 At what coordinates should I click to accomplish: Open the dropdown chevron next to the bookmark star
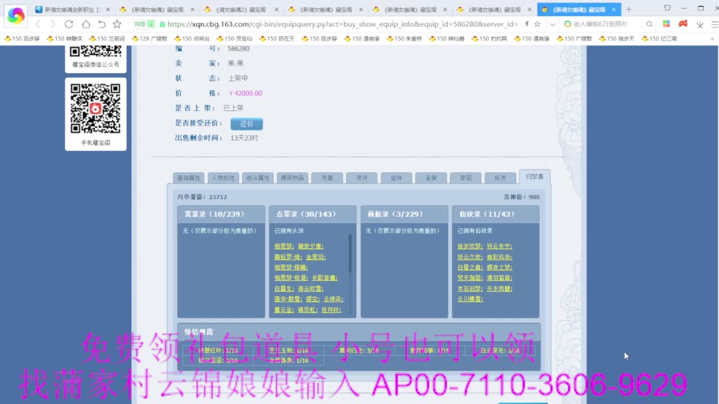553,25
